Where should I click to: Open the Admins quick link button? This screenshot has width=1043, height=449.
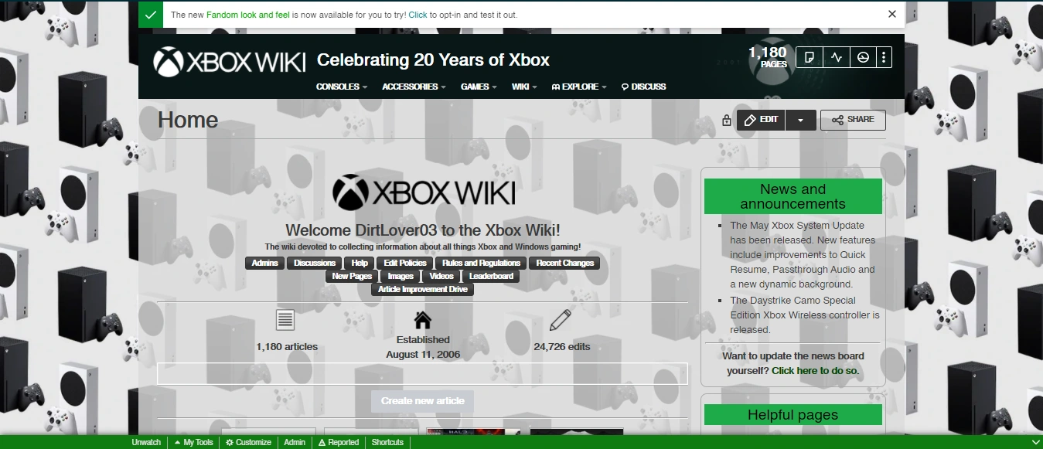click(x=264, y=263)
